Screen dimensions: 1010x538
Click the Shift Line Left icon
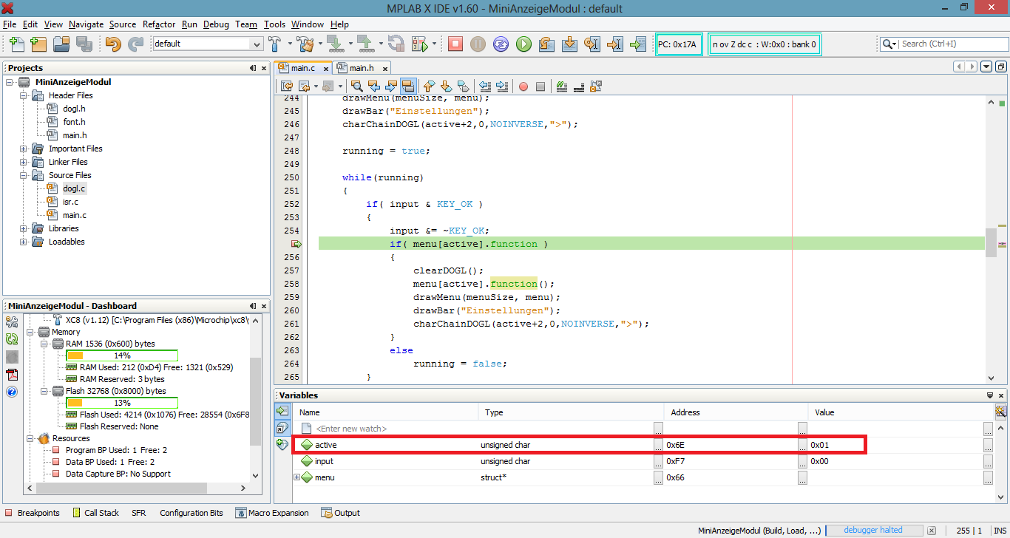(x=485, y=86)
